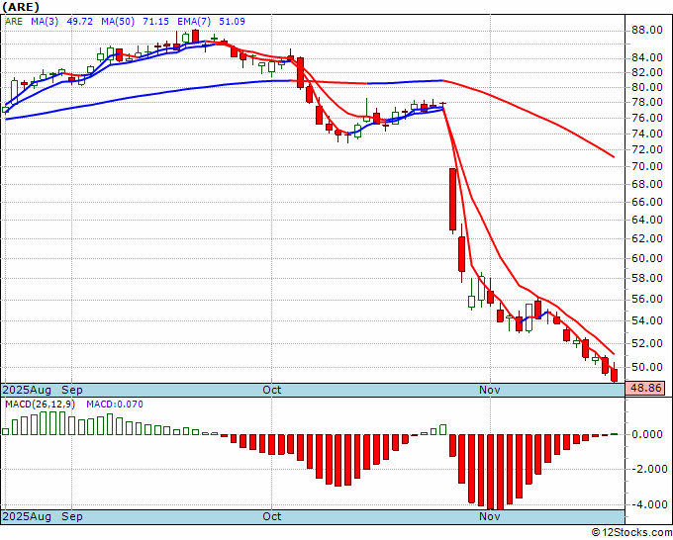Click the 54.00 price axis label
This screenshot has height=540, width=673.
(x=647, y=320)
